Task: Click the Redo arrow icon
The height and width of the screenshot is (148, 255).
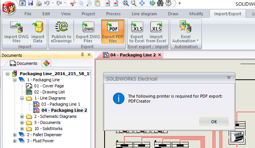Action: click(x=59, y=3)
